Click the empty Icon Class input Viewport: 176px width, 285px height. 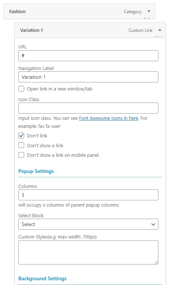pos(88,108)
